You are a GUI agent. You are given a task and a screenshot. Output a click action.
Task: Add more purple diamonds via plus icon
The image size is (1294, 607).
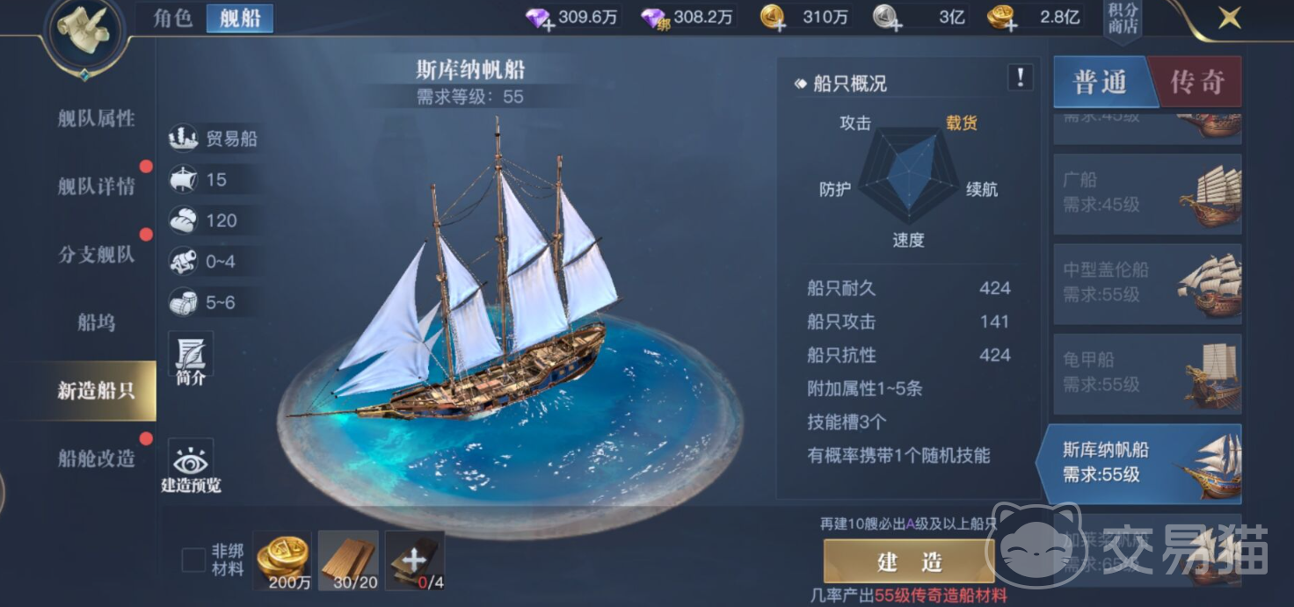pyautogui.click(x=538, y=18)
